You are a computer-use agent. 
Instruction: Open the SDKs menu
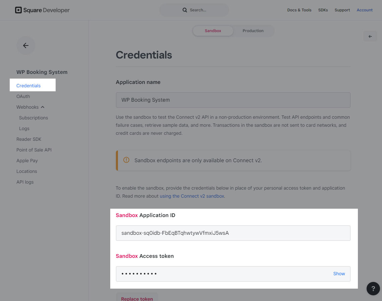click(x=323, y=10)
